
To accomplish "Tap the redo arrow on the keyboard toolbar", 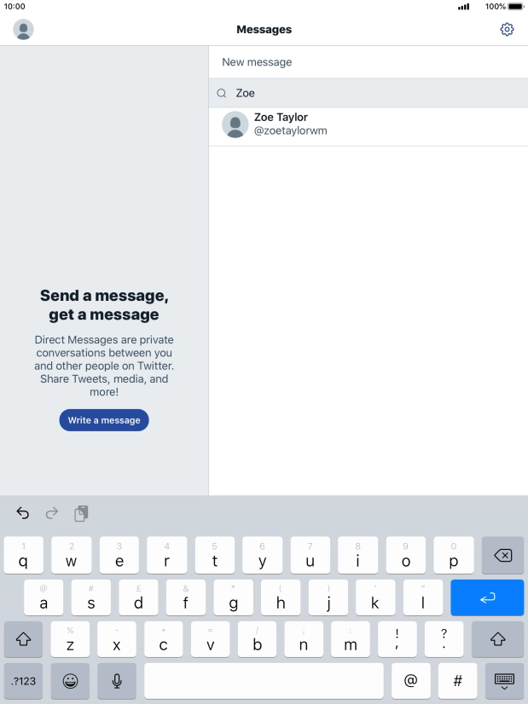I will click(52, 513).
